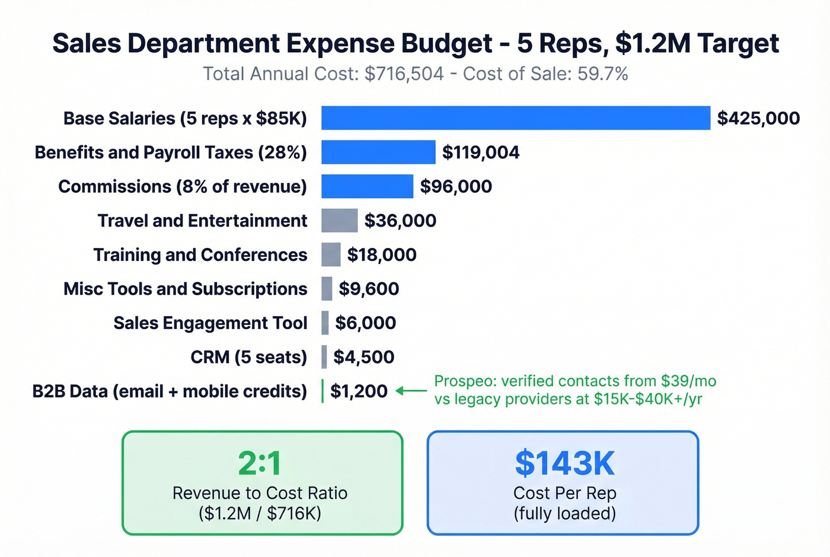830x557 pixels.
Task: Click the Benefits and Payroll Taxes bar
Action: (379, 152)
